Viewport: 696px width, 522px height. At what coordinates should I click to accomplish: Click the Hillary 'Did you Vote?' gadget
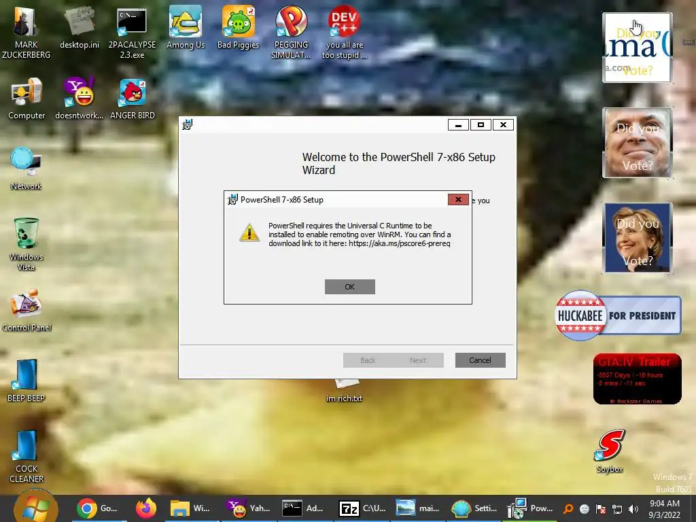point(638,237)
